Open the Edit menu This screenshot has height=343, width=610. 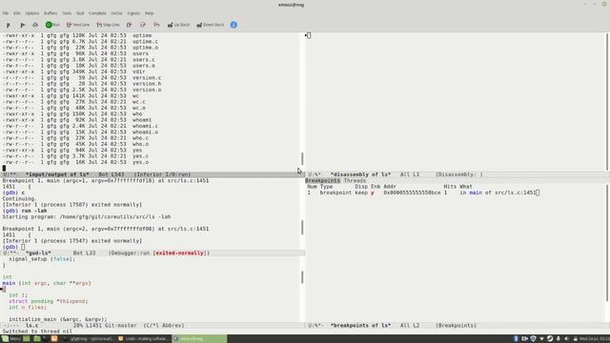tap(17, 13)
